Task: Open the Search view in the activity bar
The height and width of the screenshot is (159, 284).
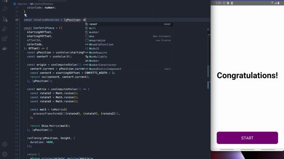Action: click(5, 9)
